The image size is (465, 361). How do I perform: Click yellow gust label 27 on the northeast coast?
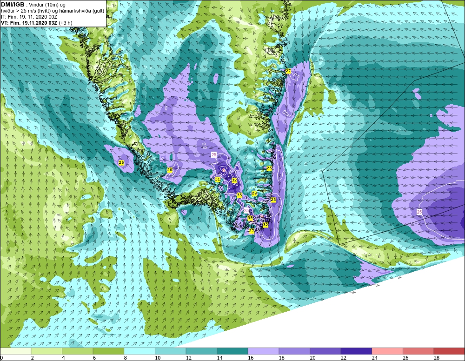[288, 71]
